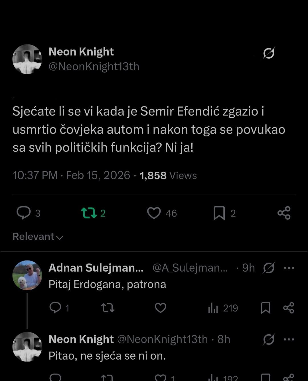Reply to Adnan's 'Pitaj Erdogana' comment
308x381 pixels.
[55, 308]
